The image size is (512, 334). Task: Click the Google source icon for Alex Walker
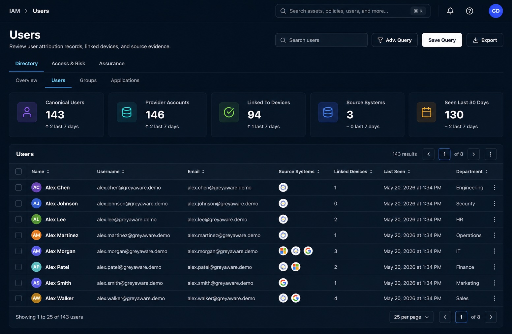(x=296, y=298)
